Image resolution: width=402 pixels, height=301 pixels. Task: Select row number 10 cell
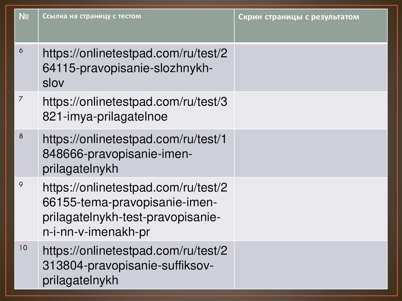coord(26,265)
